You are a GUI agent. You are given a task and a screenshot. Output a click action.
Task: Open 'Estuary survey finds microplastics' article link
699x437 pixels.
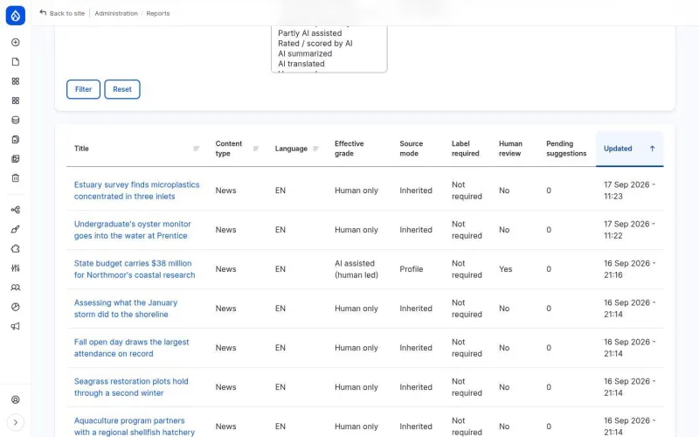tap(137, 191)
